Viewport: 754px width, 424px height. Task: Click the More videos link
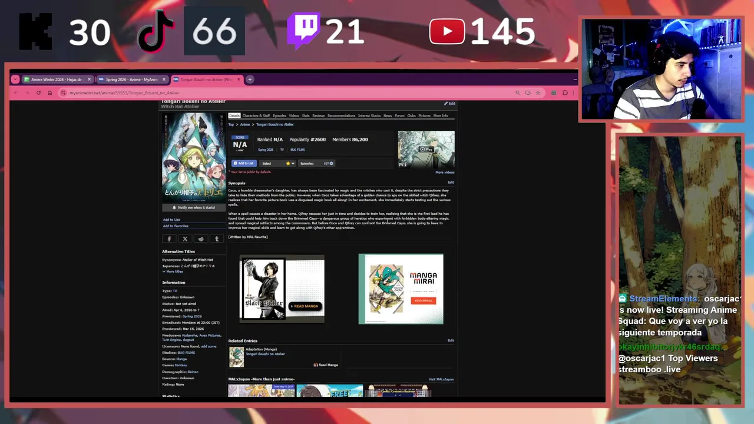[445, 173]
